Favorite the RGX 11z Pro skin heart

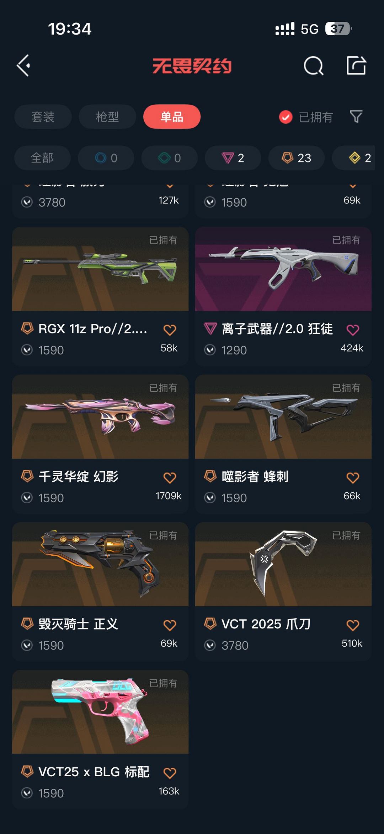click(170, 330)
